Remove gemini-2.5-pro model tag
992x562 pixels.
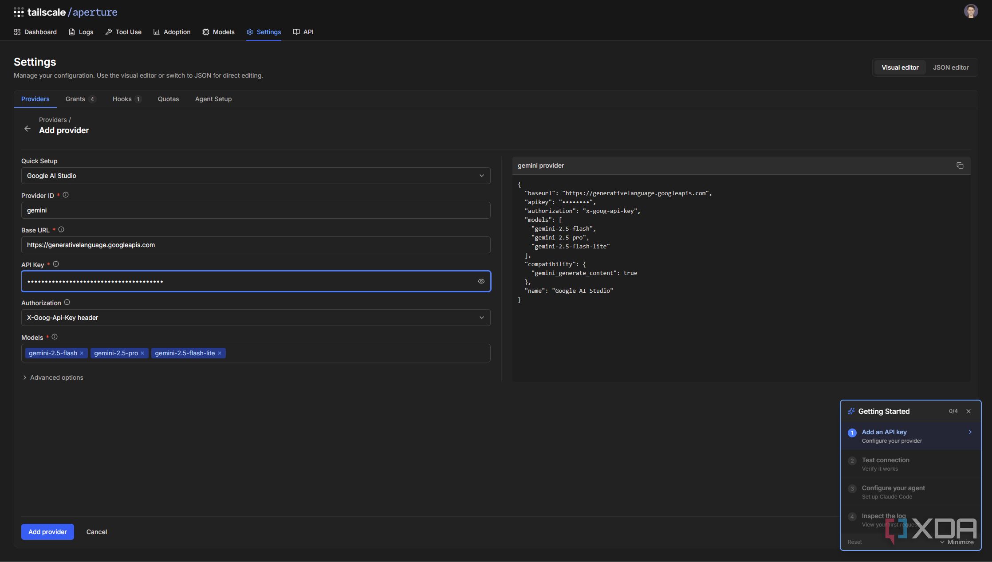pos(142,353)
